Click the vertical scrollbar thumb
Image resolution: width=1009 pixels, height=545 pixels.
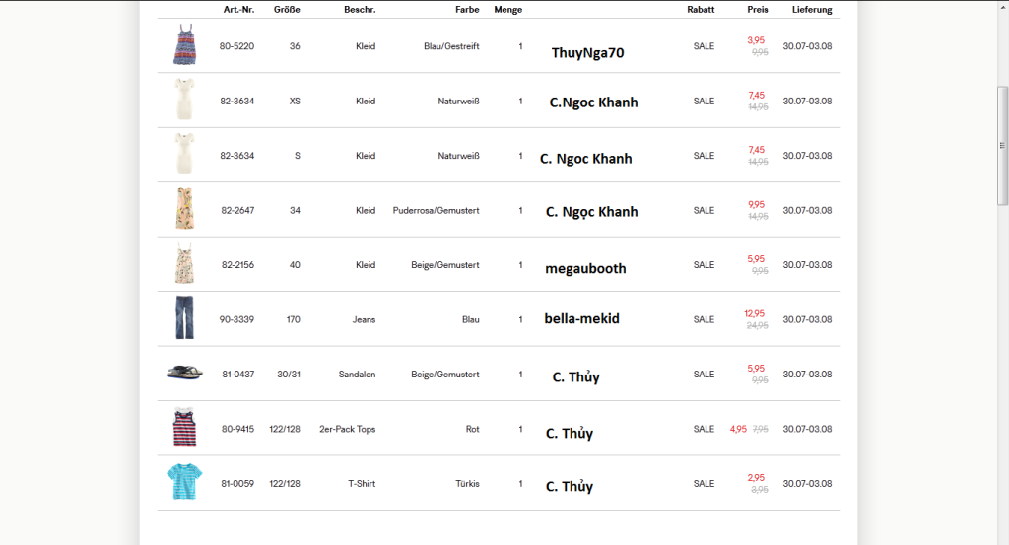(x=1002, y=146)
